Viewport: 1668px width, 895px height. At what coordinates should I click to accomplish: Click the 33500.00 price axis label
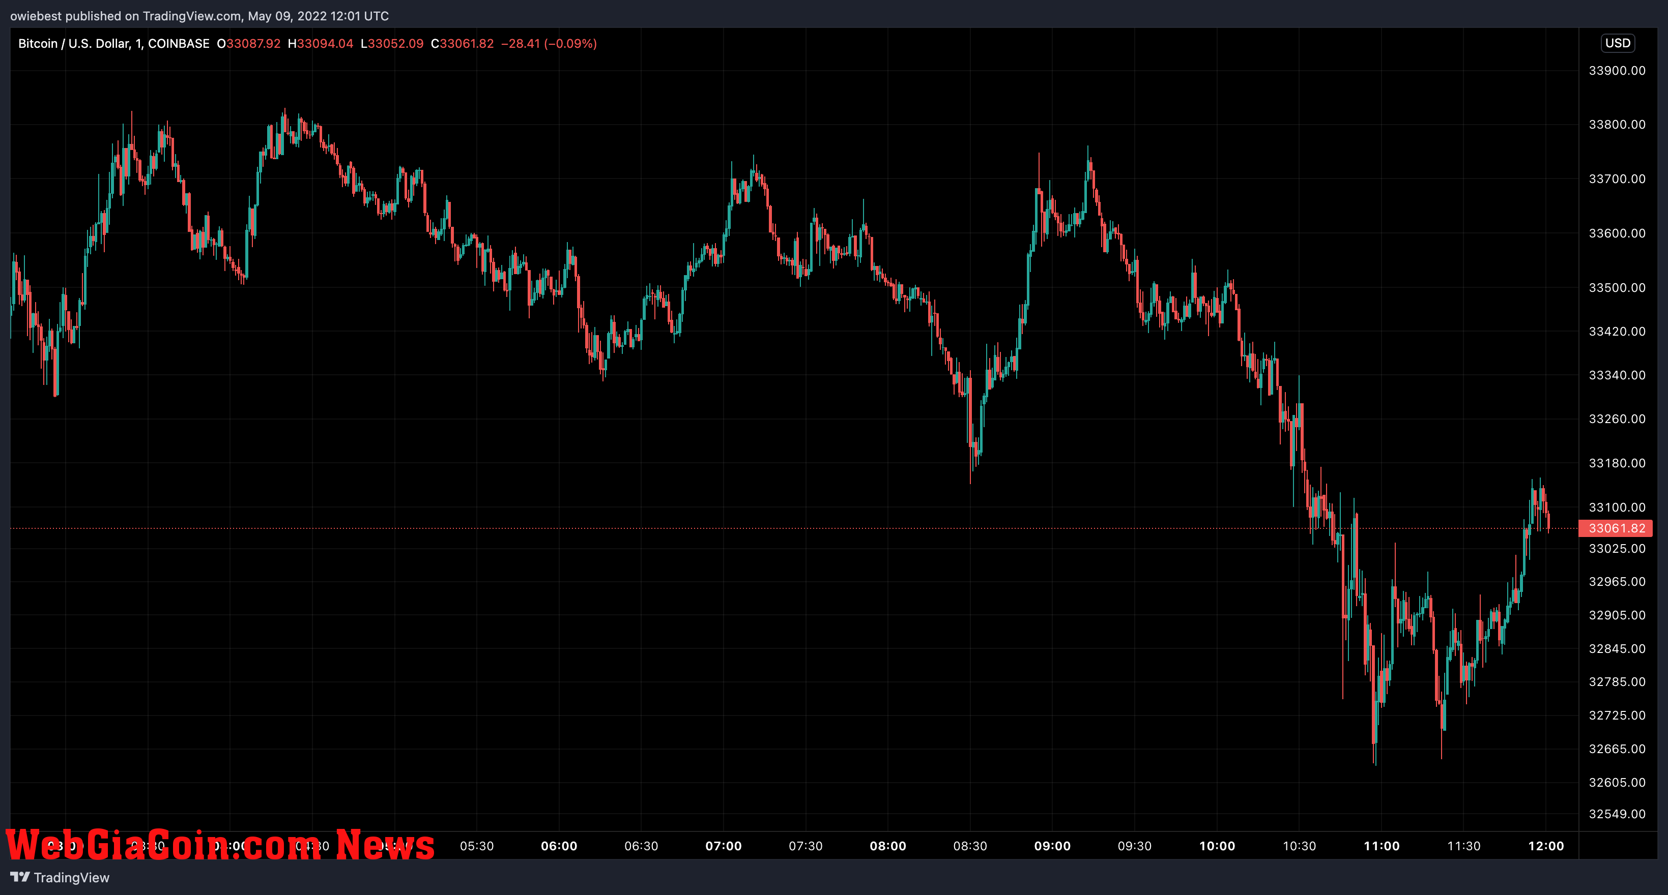pyautogui.click(x=1617, y=287)
